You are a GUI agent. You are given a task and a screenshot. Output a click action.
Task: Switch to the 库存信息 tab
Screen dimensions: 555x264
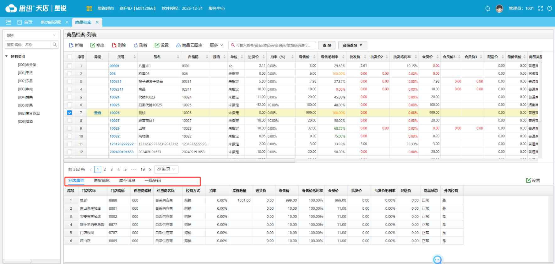pos(127,180)
